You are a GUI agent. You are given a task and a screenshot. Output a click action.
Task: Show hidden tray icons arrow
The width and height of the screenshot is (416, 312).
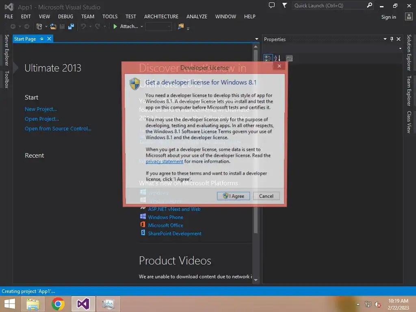[358, 304]
